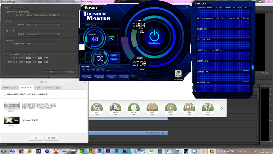Open Adobe Encore from the taskbar
This screenshot has height=154, width=273.
(x=117, y=151)
